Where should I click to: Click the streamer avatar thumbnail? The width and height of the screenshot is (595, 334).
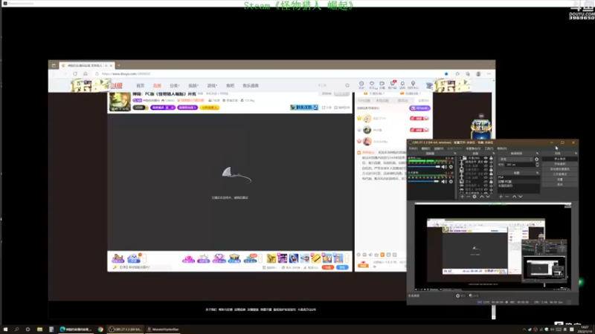(120, 102)
